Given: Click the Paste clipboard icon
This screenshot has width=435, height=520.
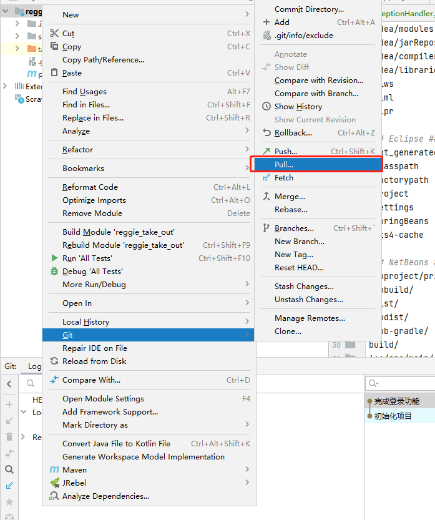Looking at the screenshot, I should click(x=54, y=72).
